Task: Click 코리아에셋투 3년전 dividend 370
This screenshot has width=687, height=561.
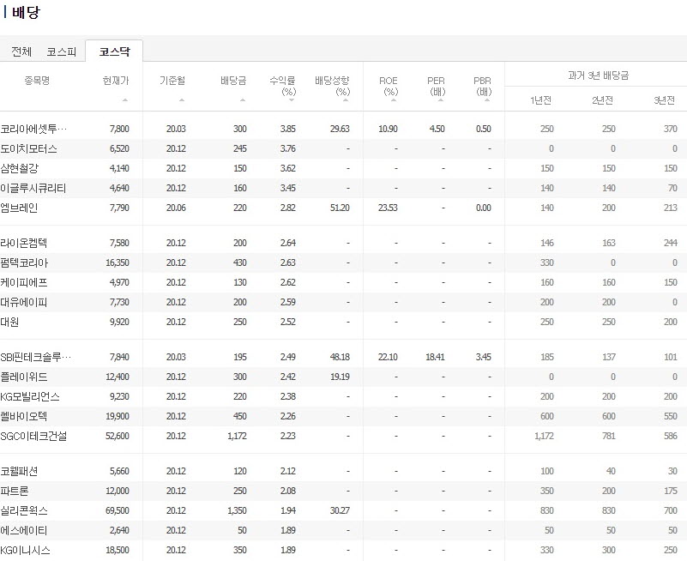Action: click(671, 129)
